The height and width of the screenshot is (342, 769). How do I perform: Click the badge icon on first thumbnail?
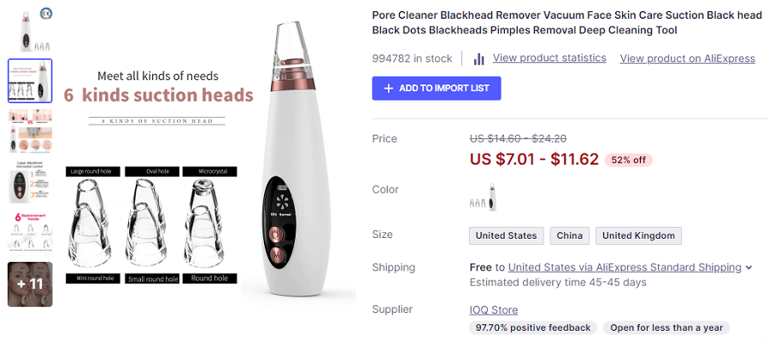[45, 14]
